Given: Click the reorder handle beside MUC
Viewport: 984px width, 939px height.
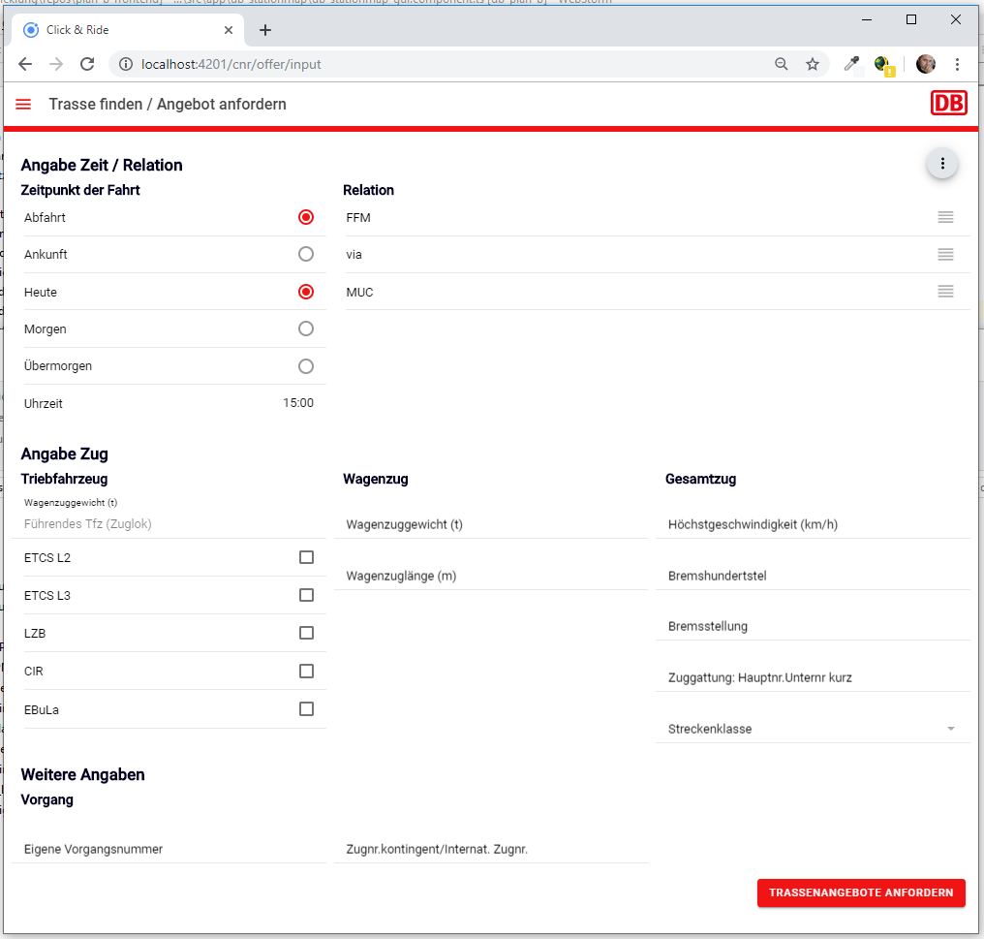Looking at the screenshot, I should 945,292.
